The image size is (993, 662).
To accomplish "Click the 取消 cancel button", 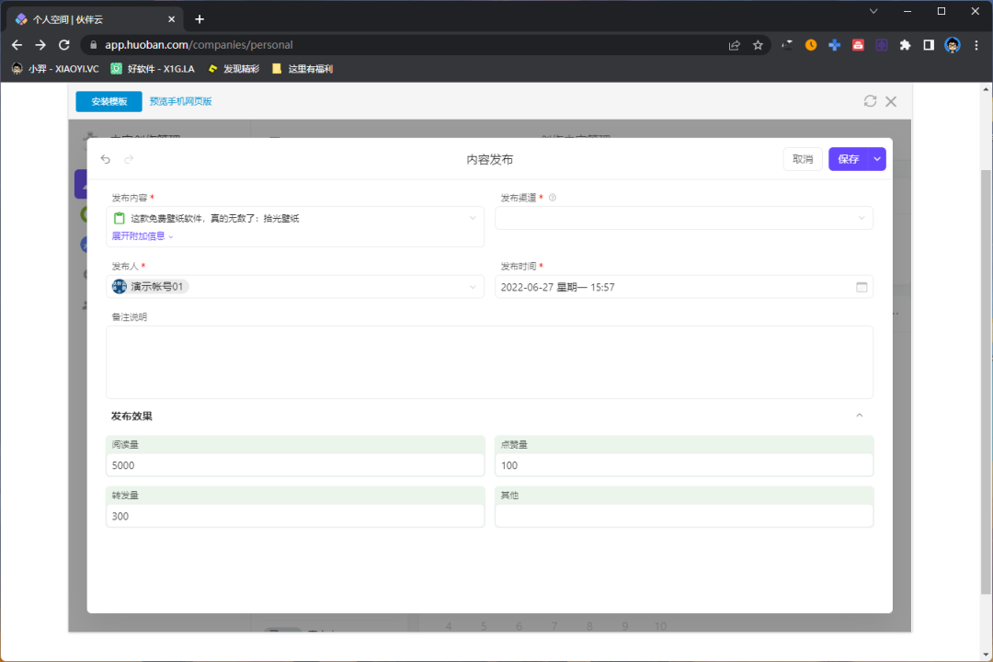I will 802,158.
